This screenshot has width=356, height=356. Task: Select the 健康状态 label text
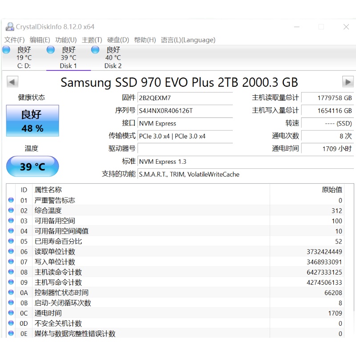[x=32, y=97]
